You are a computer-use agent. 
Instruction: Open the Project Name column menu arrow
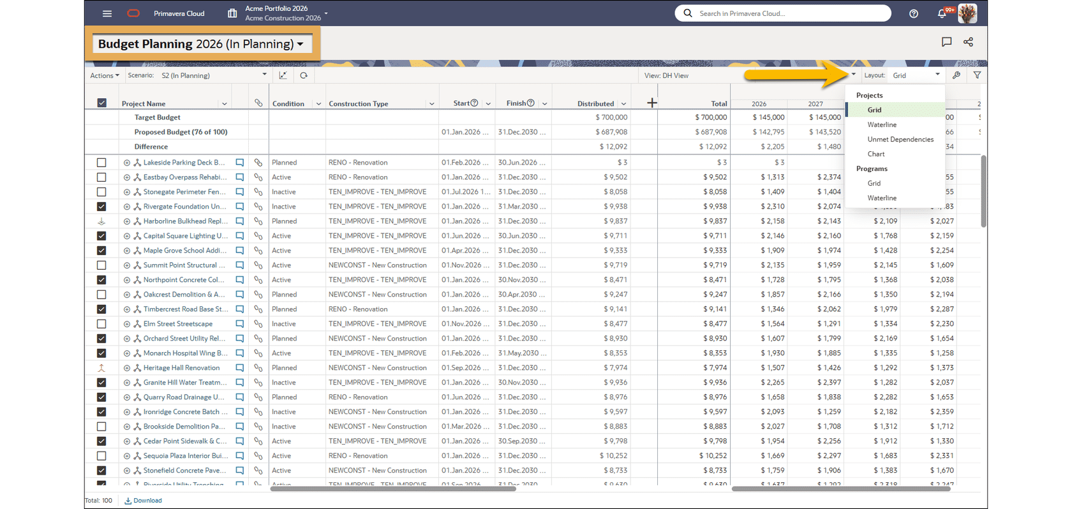(225, 104)
